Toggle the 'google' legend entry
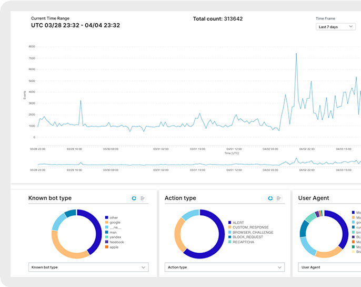This screenshot has width=361, height=287. coord(115,222)
